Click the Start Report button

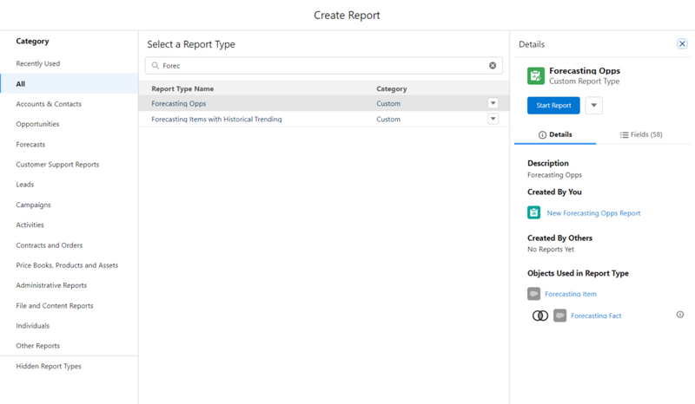(553, 105)
